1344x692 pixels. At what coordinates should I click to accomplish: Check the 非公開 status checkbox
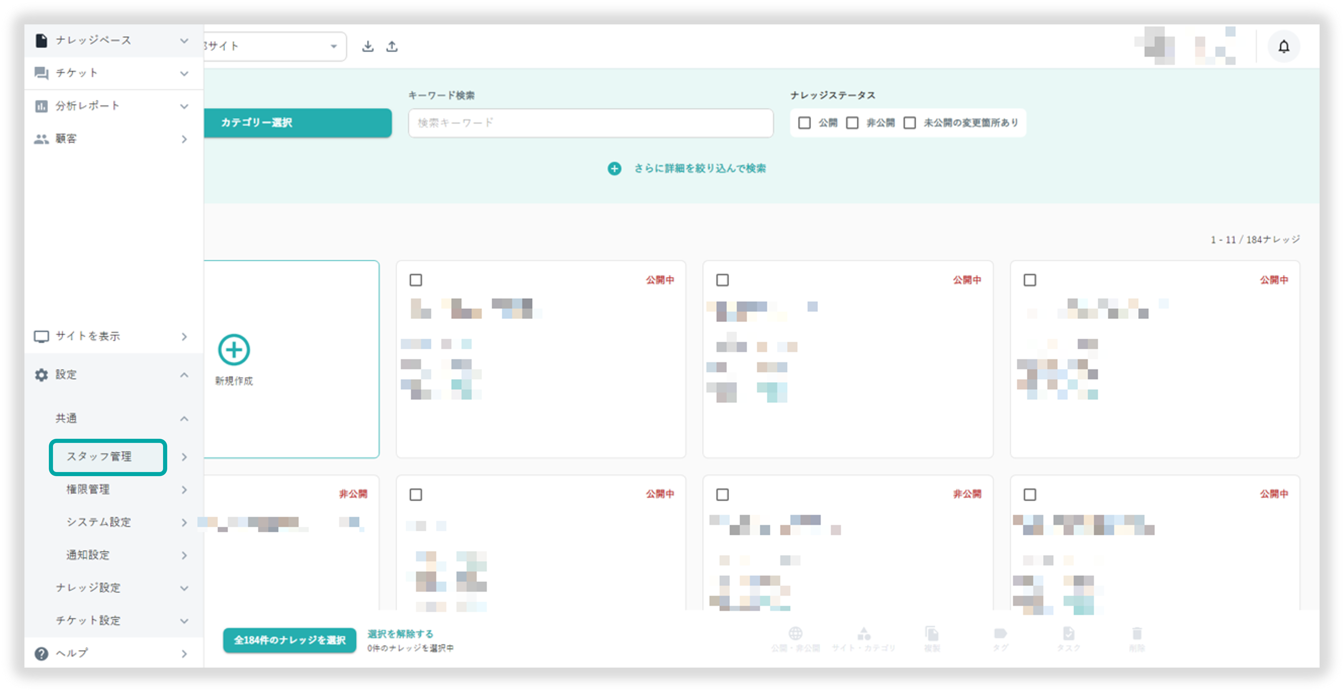click(x=852, y=123)
